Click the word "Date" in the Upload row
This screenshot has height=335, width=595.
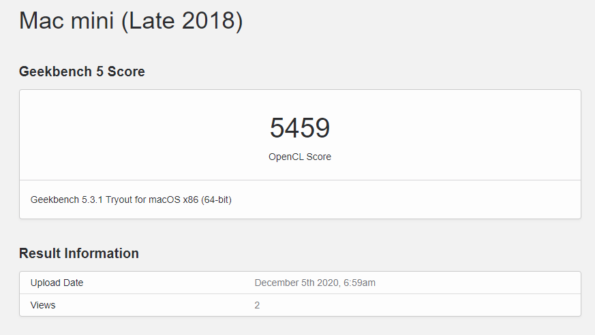[72, 283]
